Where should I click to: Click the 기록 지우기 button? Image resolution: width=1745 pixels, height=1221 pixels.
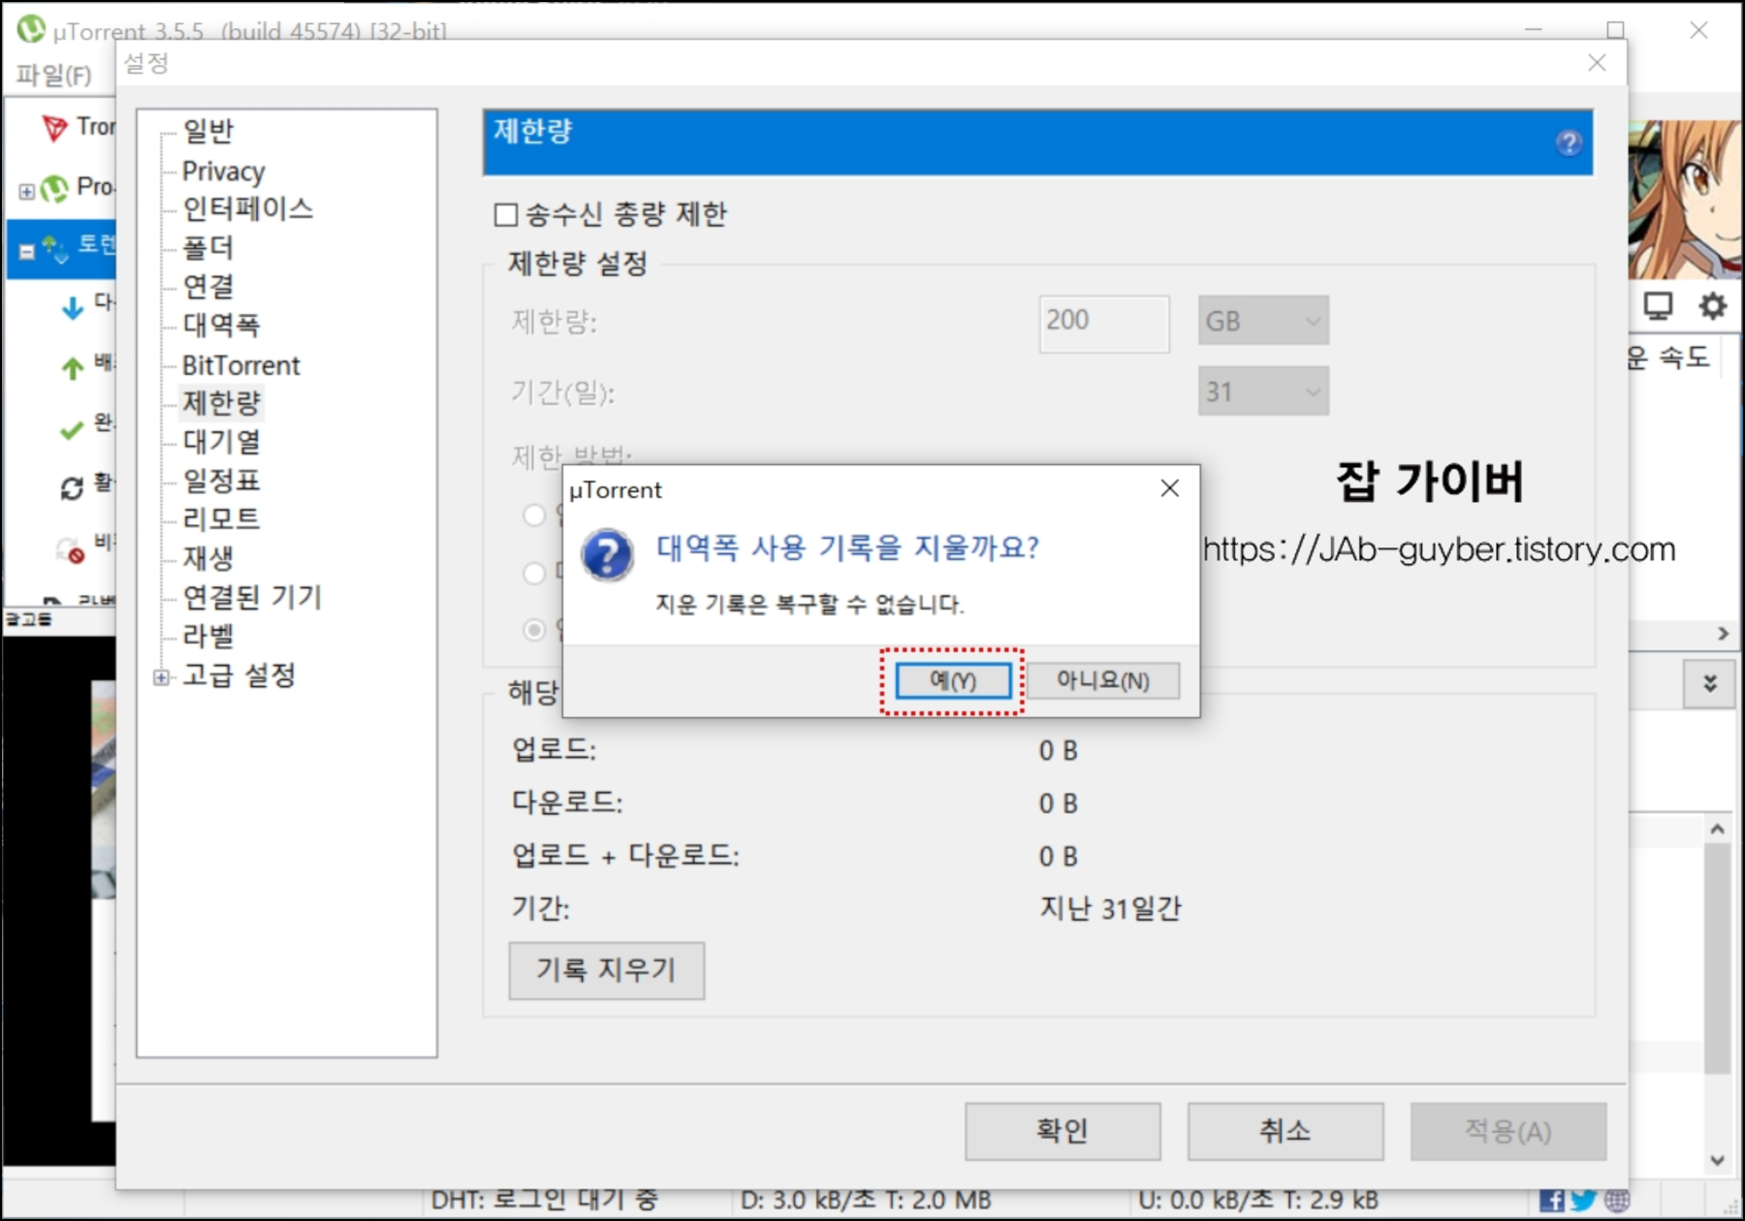click(x=607, y=970)
